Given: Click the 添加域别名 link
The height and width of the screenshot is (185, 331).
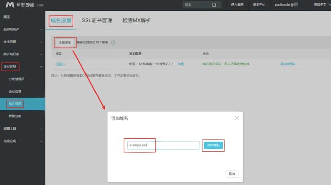Looking at the screenshot, I should (x=288, y=64).
